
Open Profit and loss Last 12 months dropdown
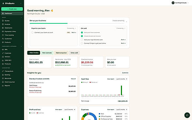coord(70,110)
